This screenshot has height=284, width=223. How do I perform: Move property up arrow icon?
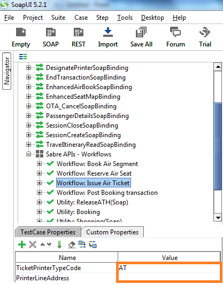pyautogui.click(x=43, y=244)
